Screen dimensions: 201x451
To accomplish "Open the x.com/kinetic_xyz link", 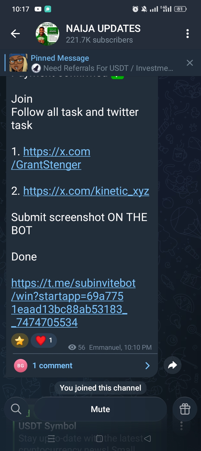I will click(x=86, y=191).
